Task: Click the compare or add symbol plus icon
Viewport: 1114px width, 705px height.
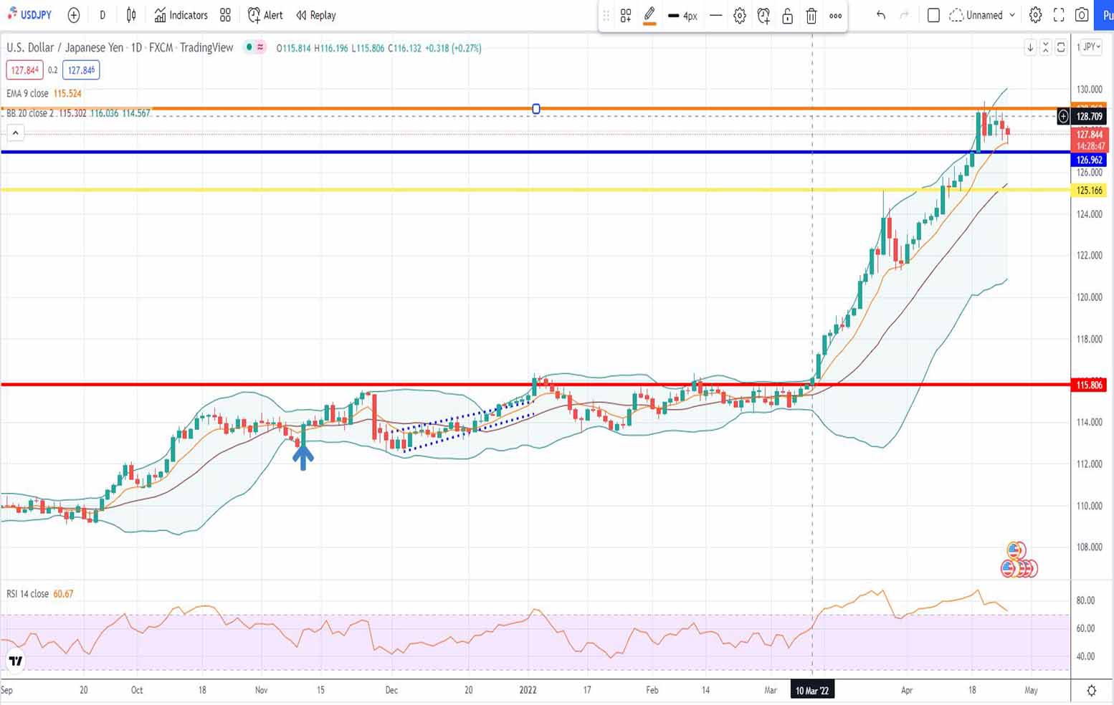Action: coord(74,15)
